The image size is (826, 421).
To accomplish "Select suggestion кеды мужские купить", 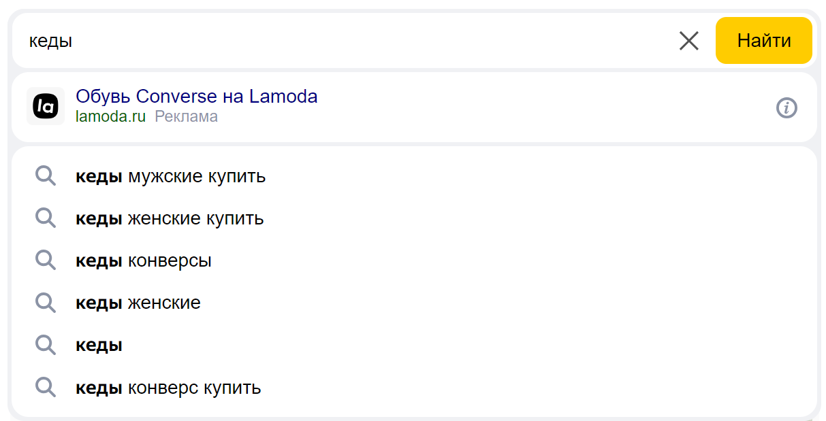I will [170, 177].
